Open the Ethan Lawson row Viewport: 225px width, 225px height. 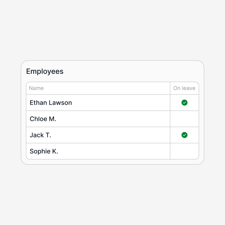pos(112,103)
